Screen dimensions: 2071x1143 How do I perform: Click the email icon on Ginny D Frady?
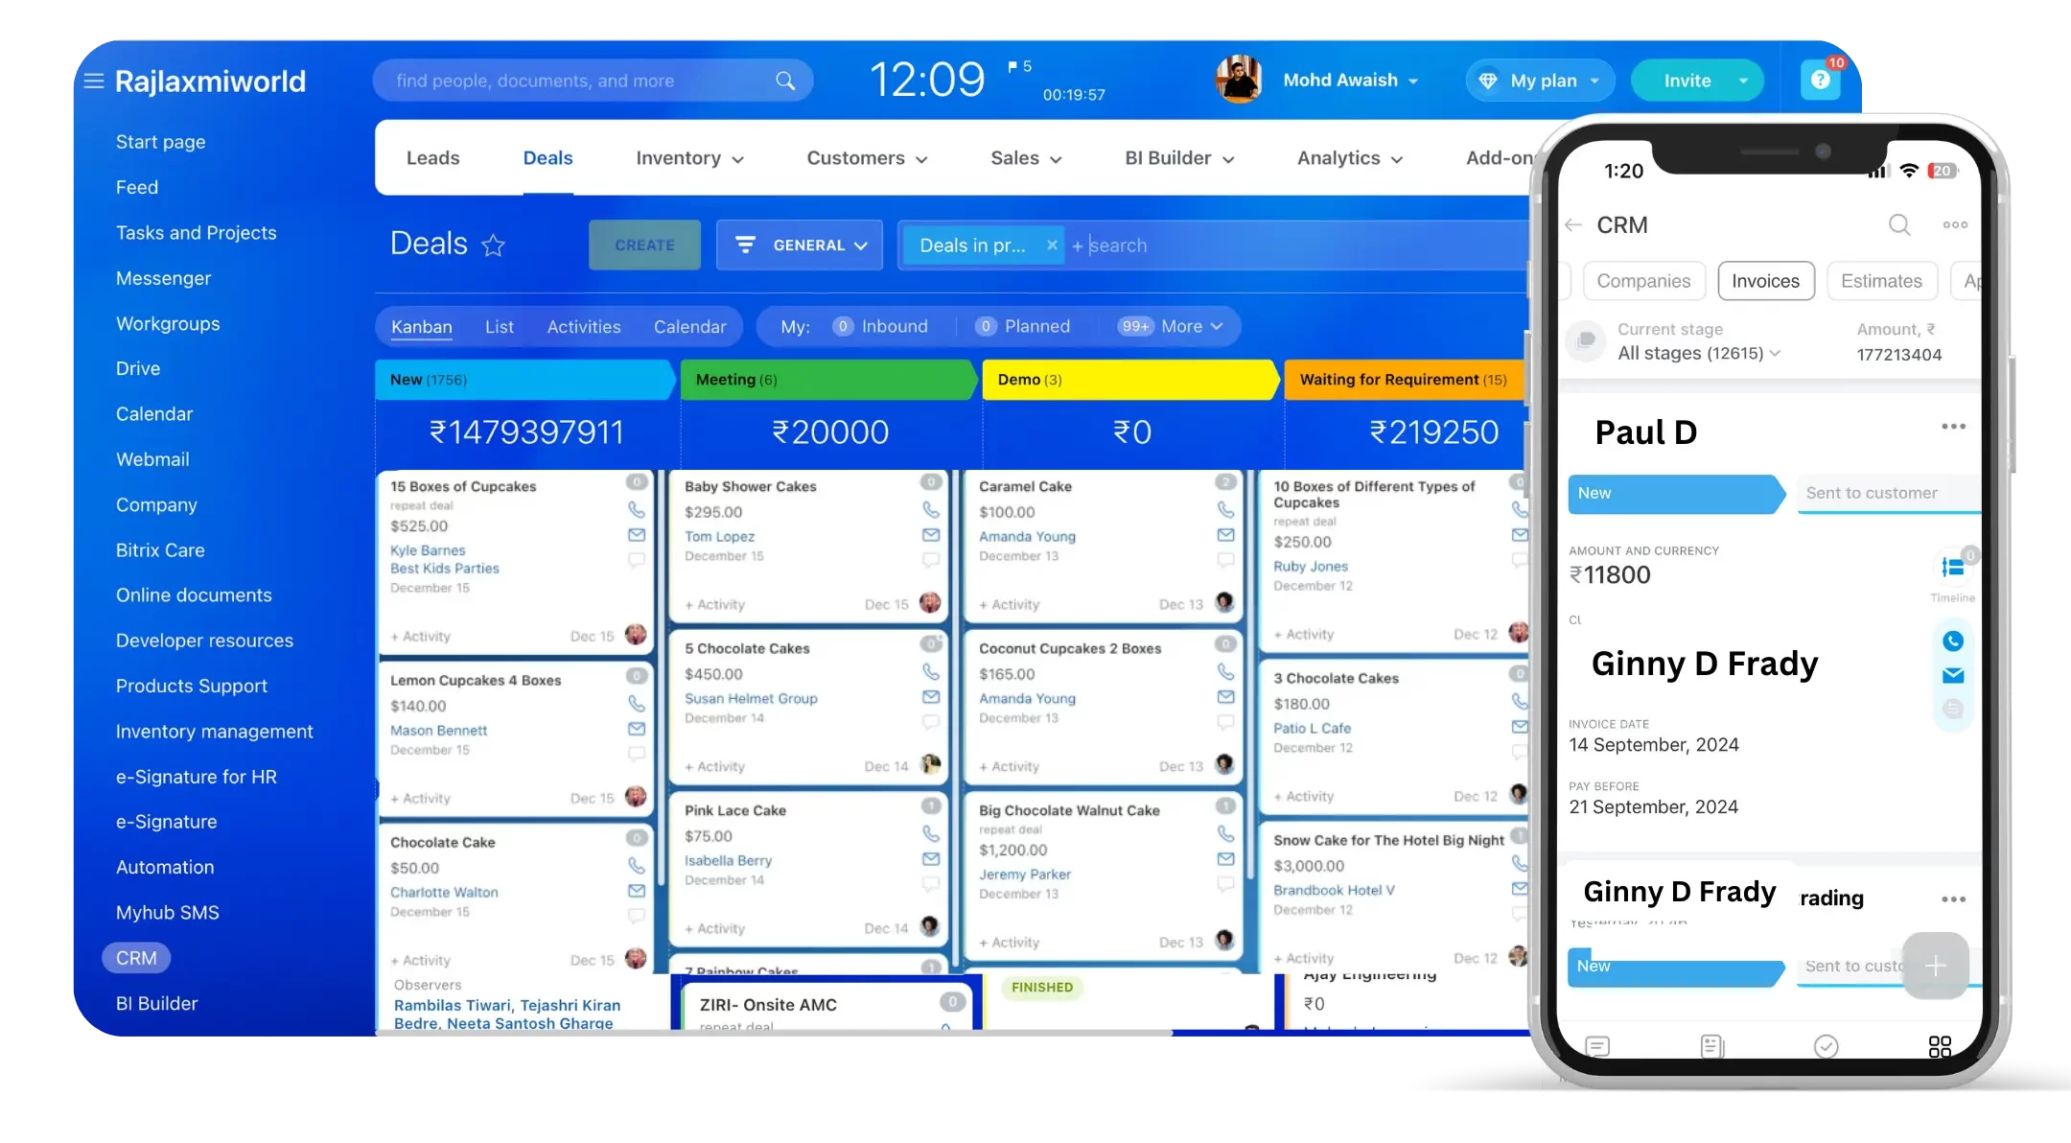(1953, 676)
